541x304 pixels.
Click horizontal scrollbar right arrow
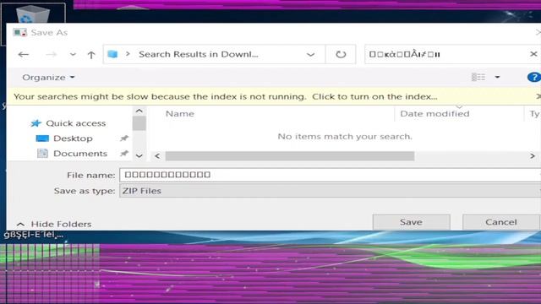533,156
